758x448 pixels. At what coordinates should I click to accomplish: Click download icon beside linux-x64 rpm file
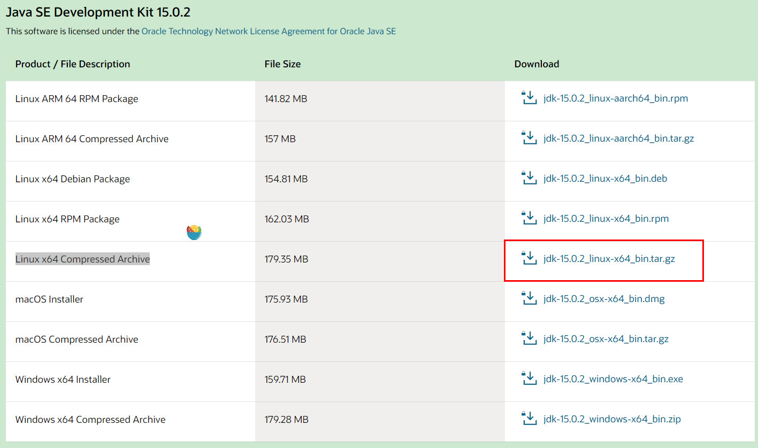pos(529,218)
